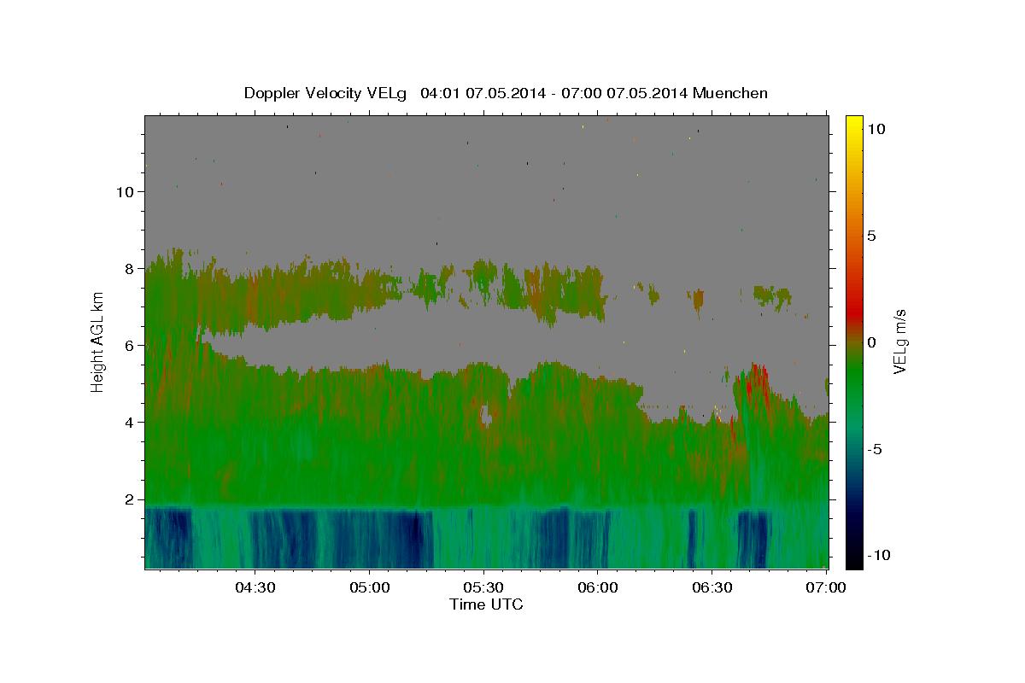The width and height of the screenshot is (1025, 683).
Task: Click the colorbar tick value '0'
Action: coord(871,342)
